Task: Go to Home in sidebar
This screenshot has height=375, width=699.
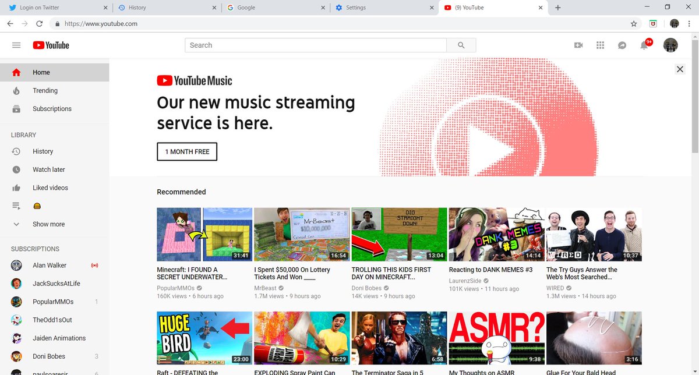Action: pos(54,72)
